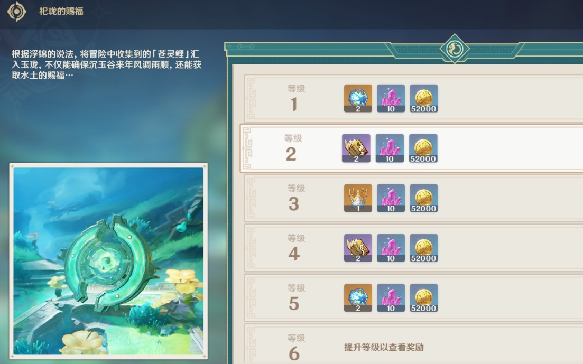Click the 提升等级以查看奖励 text in level 6
The height and width of the screenshot is (364, 583).
coord(384,347)
